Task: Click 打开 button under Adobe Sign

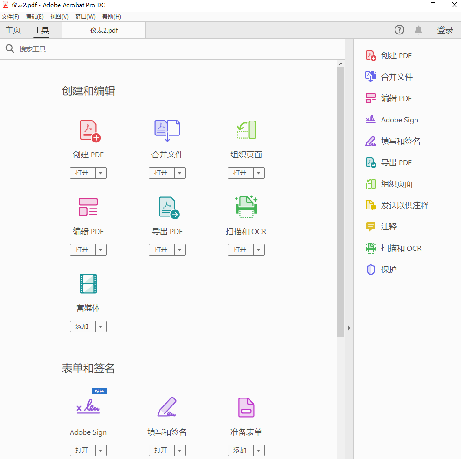Action: pyautogui.click(x=83, y=450)
